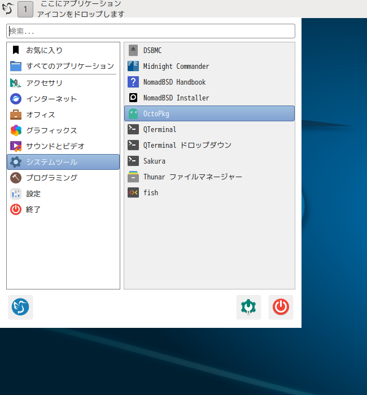Click the すべてのアプリケーション folder icon

click(16, 66)
